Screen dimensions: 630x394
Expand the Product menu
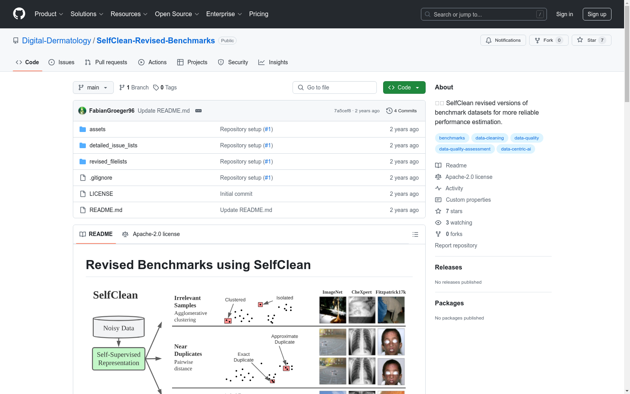coord(49,14)
